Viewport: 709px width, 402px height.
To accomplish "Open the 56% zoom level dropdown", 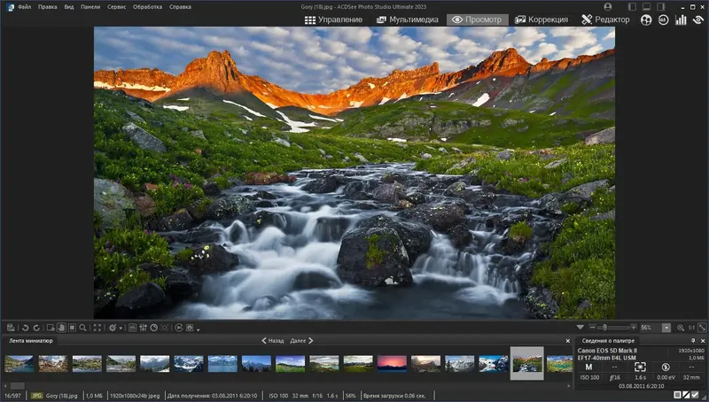I will pos(666,328).
